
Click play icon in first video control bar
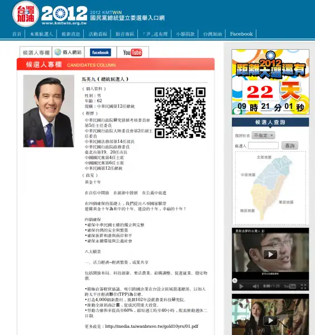click(241, 286)
